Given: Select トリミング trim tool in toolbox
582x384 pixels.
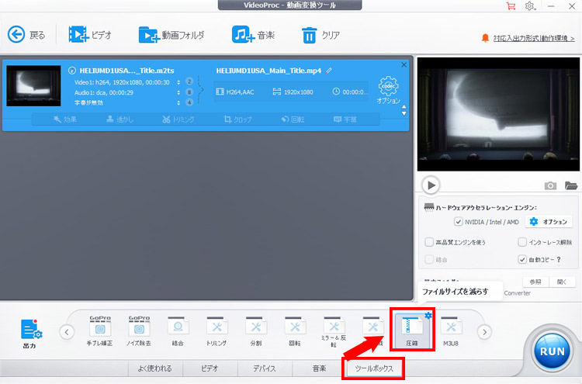Looking at the screenshot, I should 217,331.
